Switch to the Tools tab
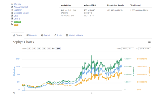The height and width of the screenshot is (94, 160). coord(58,35)
